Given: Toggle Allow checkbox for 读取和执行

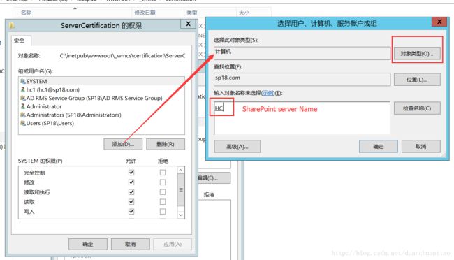Looking at the screenshot, I should pos(131,192).
